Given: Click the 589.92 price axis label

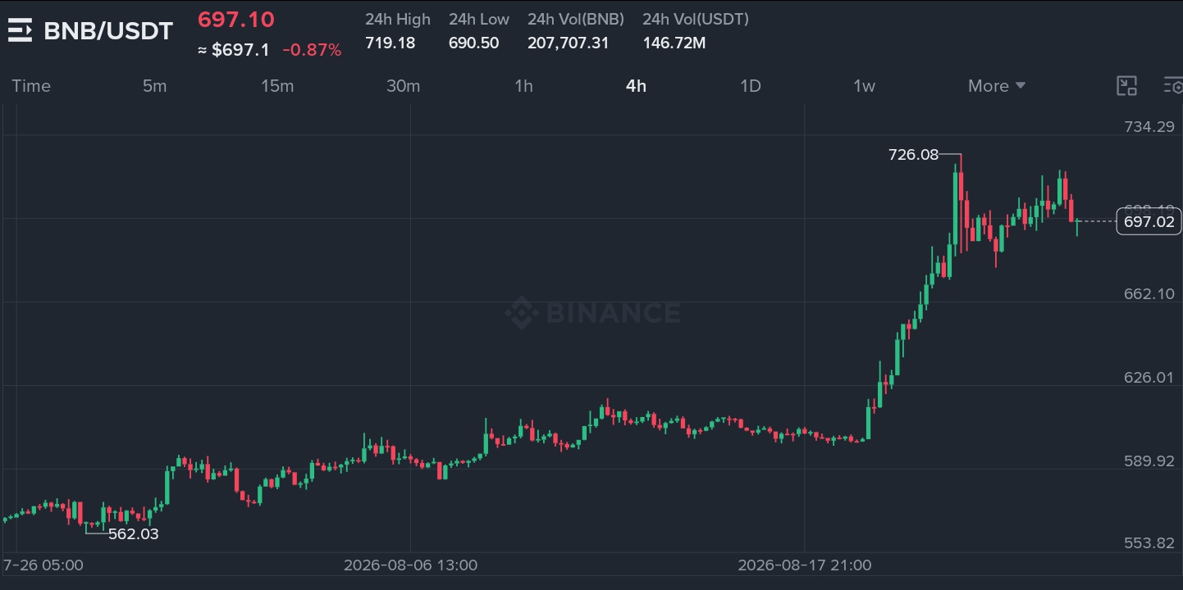Looking at the screenshot, I should 1149,461.
